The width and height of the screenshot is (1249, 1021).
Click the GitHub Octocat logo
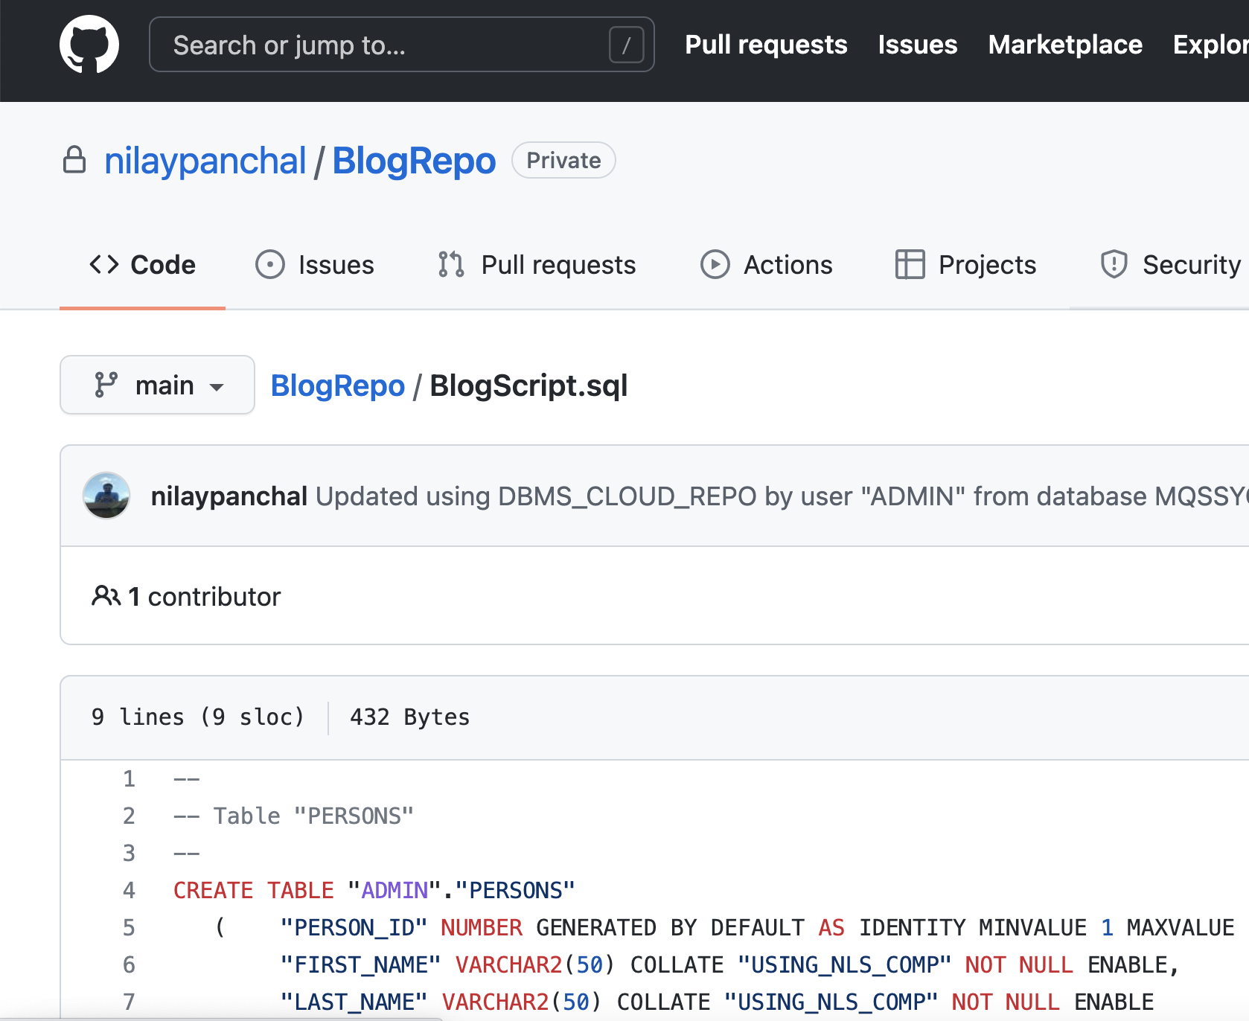[x=89, y=45]
